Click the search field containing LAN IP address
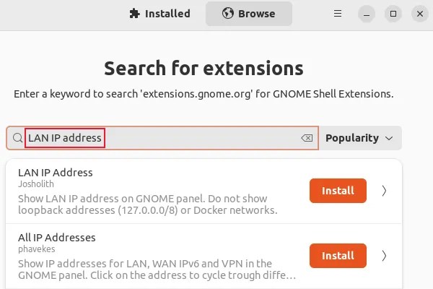The width and height of the screenshot is (433, 289). tap(162, 138)
